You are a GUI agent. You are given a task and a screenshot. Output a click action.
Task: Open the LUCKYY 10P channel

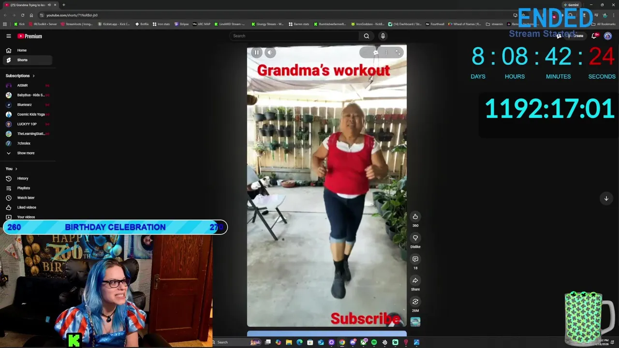tap(27, 124)
